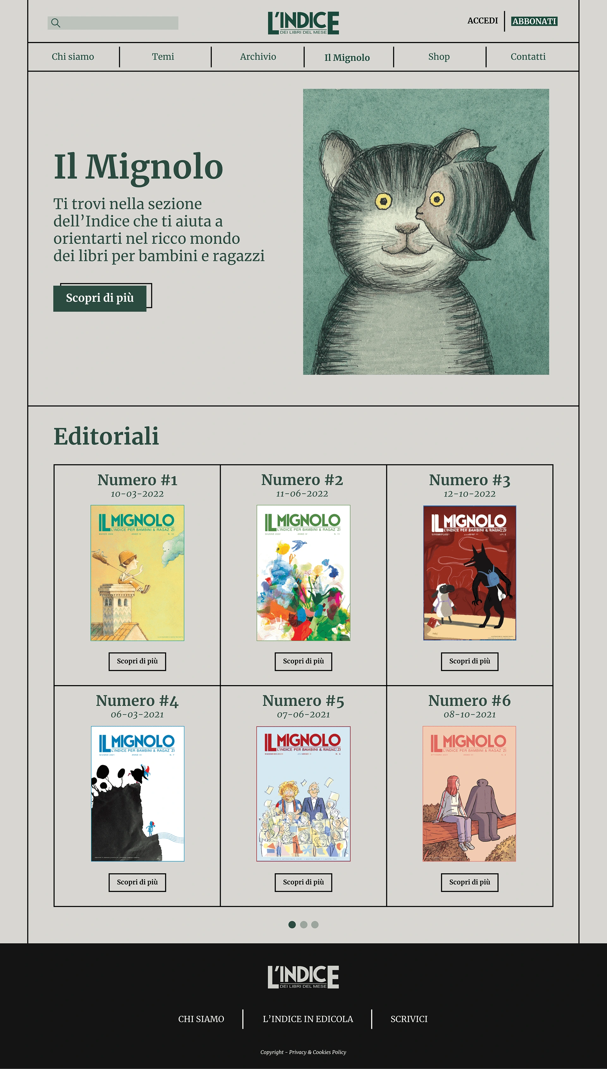The width and height of the screenshot is (607, 1069).
Task: Click the L'Indice logo in the header
Action: (x=303, y=23)
